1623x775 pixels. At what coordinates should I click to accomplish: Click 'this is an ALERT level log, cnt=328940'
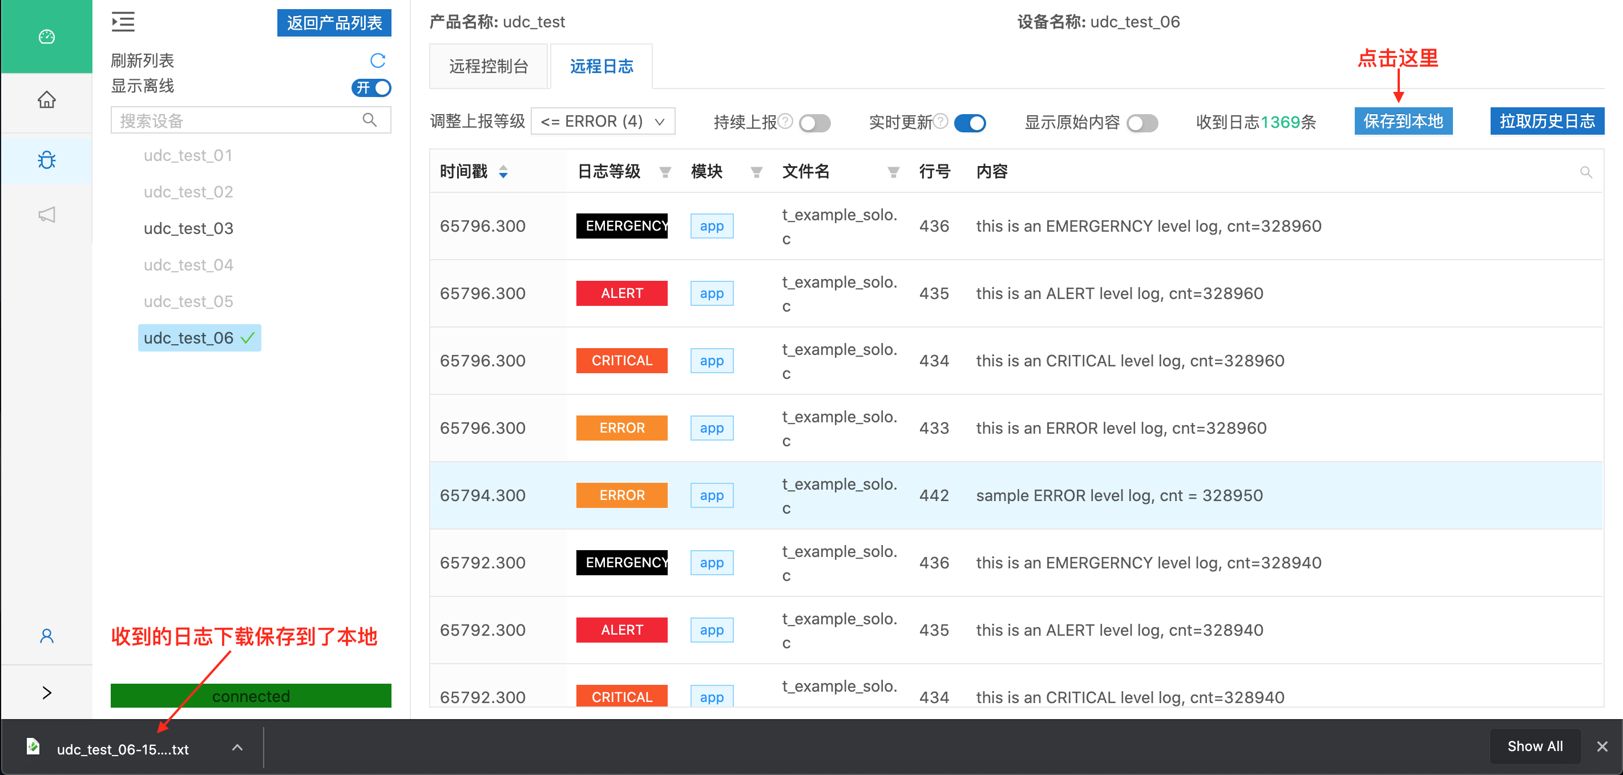1120,630
